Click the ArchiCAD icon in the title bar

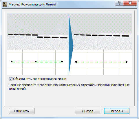tap(5, 4)
